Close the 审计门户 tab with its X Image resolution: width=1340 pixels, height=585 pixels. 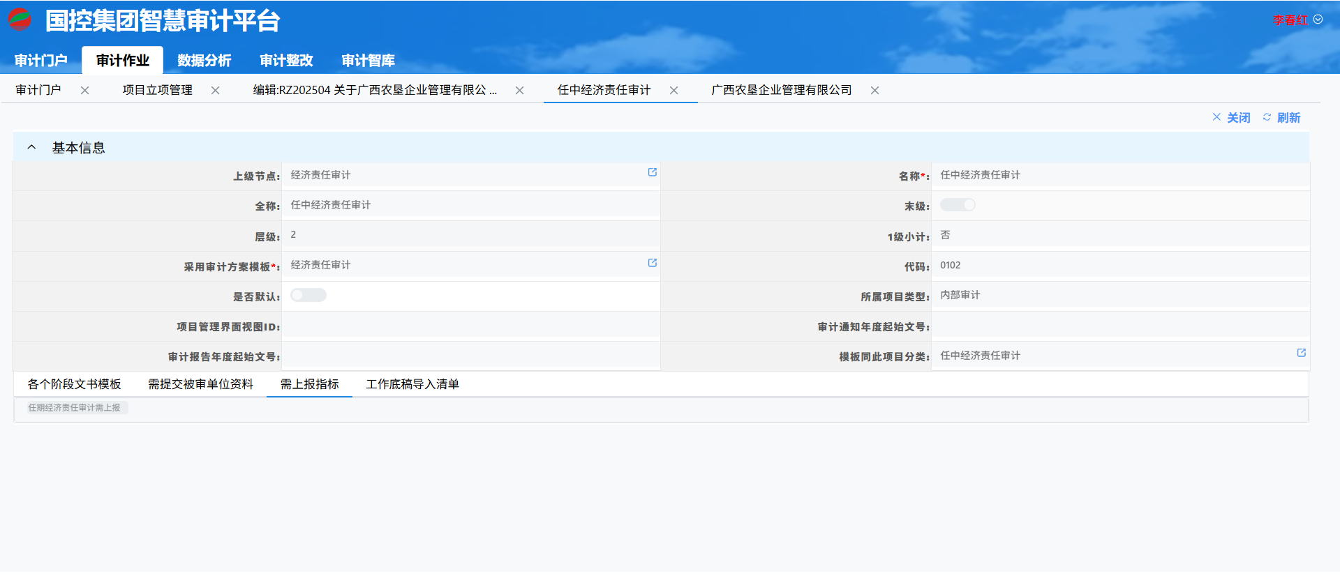pyautogui.click(x=84, y=91)
